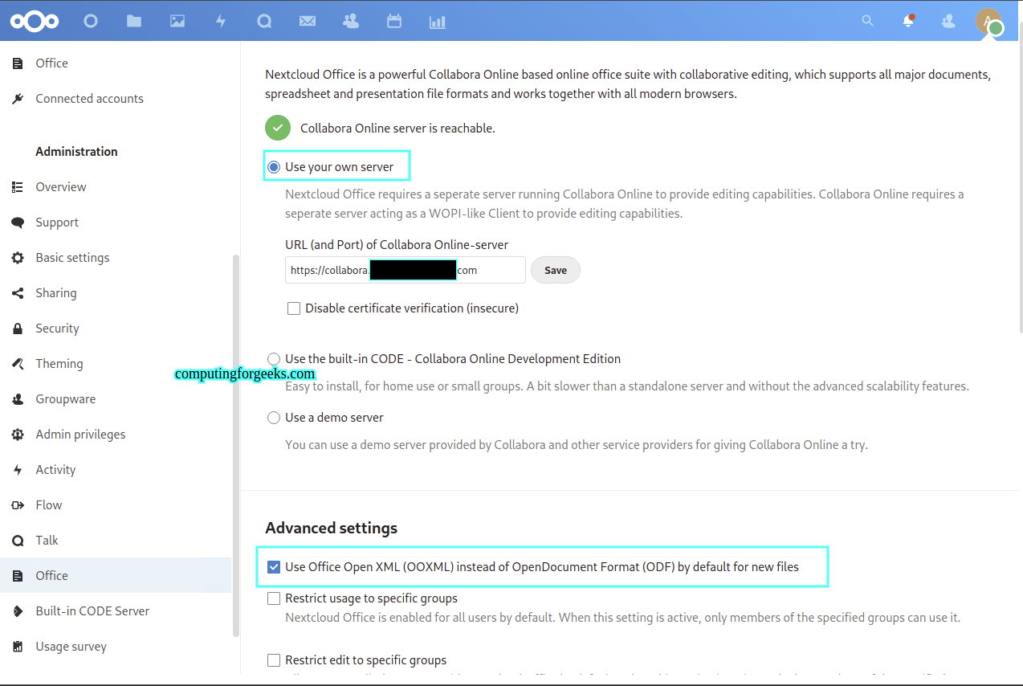This screenshot has height=686, width=1023.
Task: Open the Calendar app from the top bar
Action: pyautogui.click(x=393, y=21)
